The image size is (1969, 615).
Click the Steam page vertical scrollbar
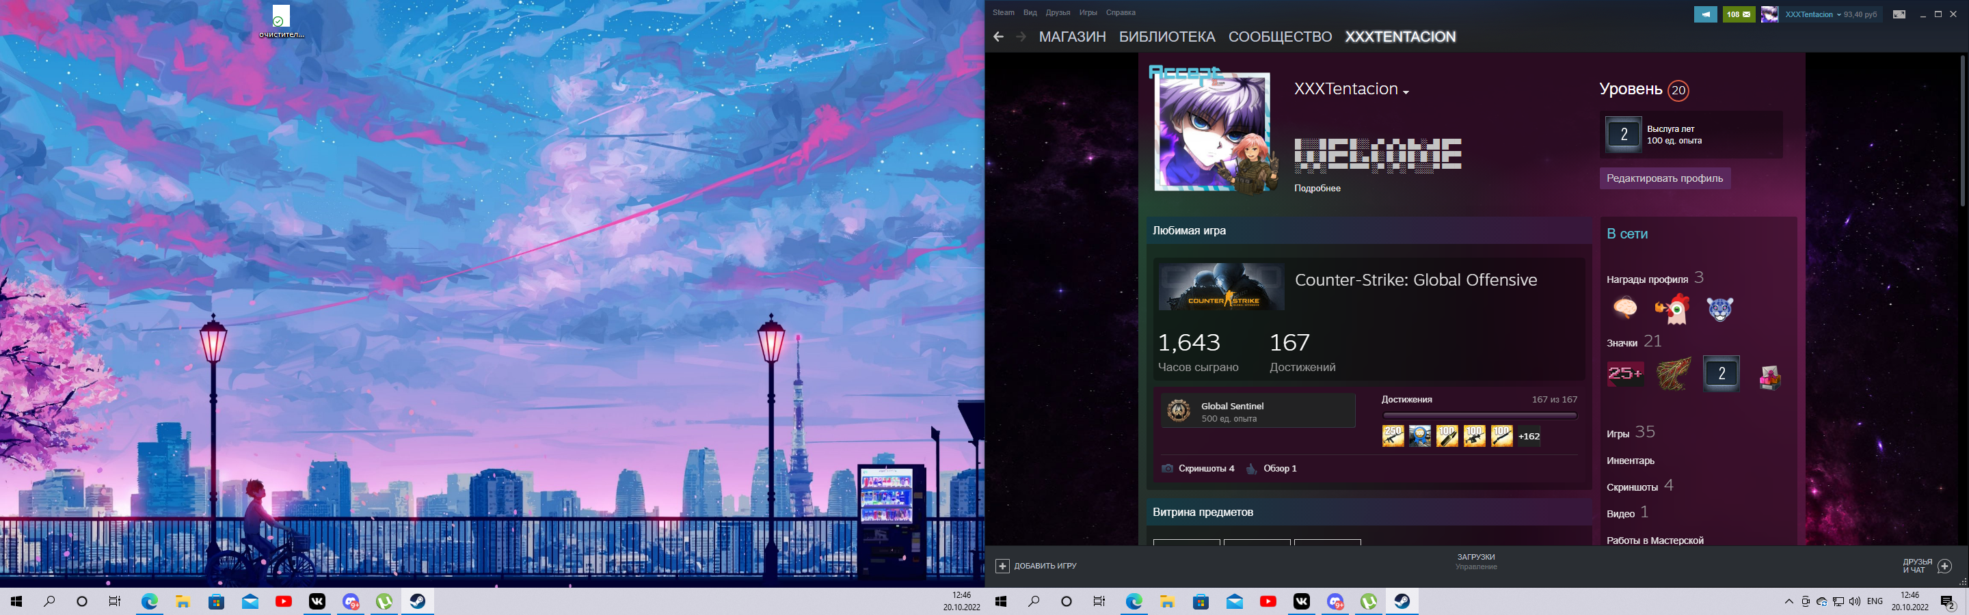pyautogui.click(x=1963, y=130)
